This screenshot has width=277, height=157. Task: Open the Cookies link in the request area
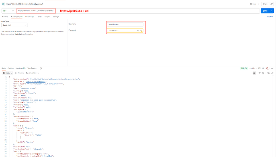pos(270,16)
